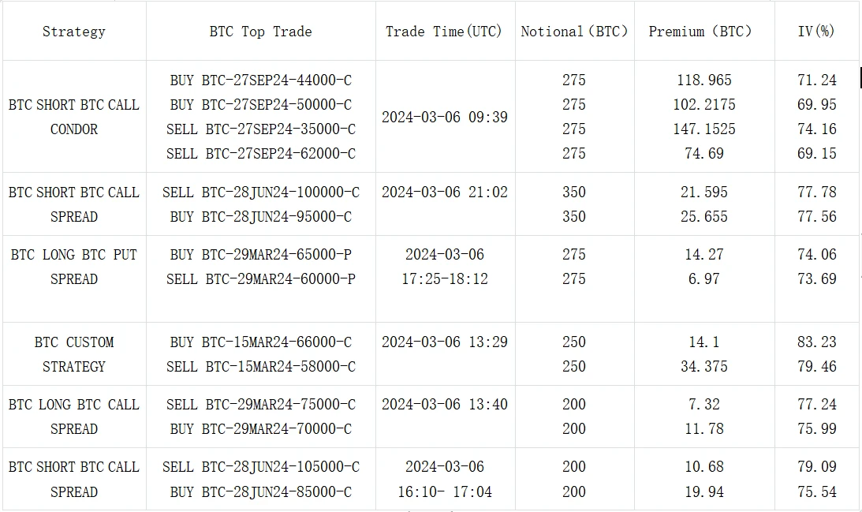
Task: Click SELL BTC-28JUN24-100000-C trade entry
Action: 260,192
